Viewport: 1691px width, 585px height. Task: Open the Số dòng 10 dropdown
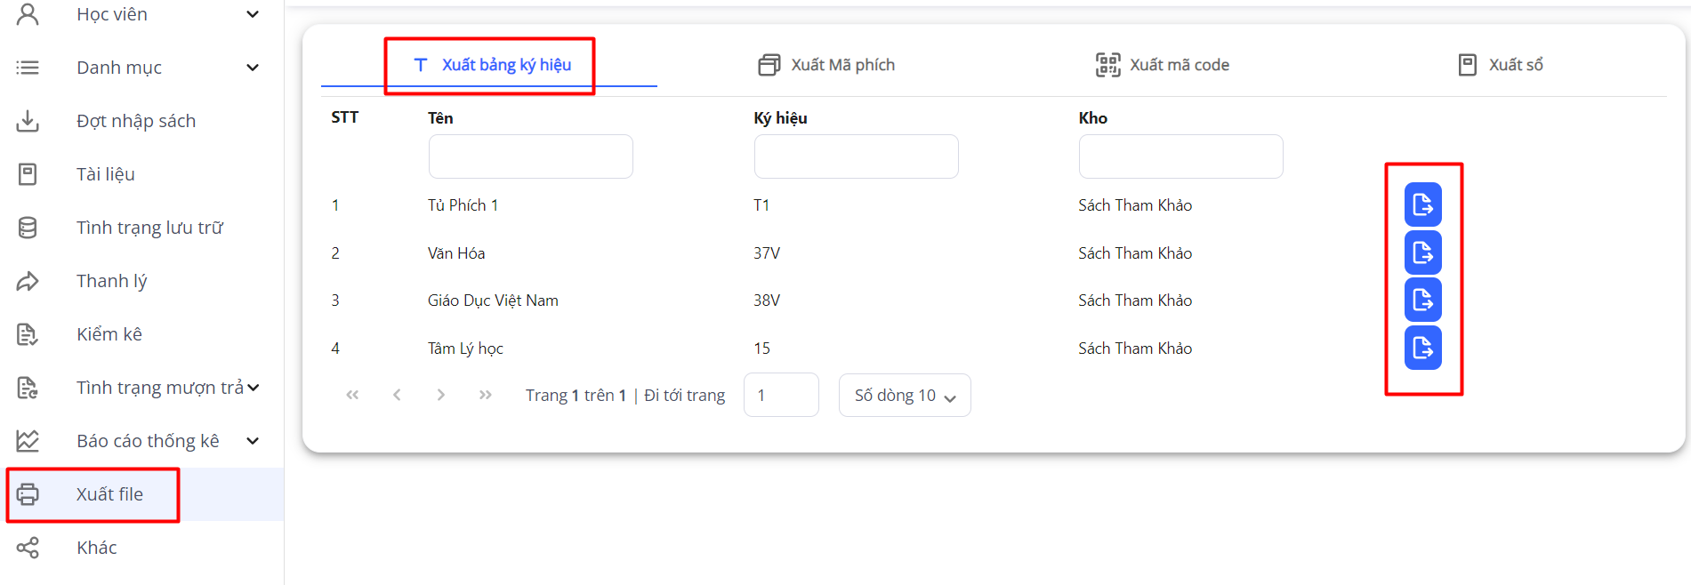pos(904,396)
